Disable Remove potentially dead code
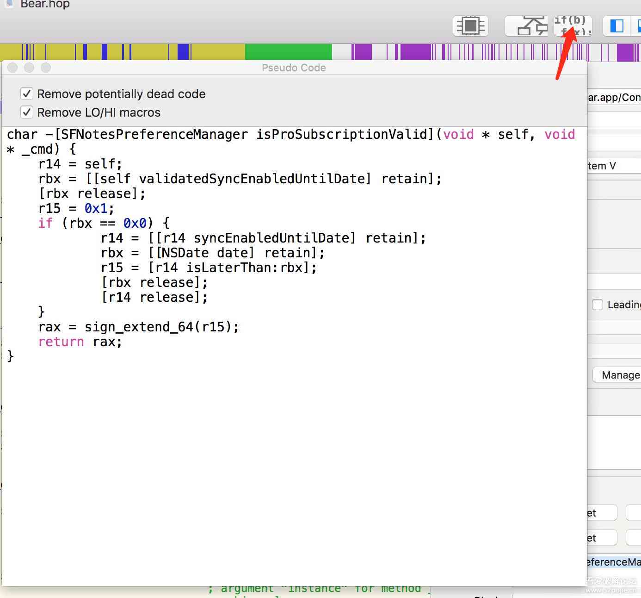Image resolution: width=641 pixels, height=598 pixels. (27, 94)
